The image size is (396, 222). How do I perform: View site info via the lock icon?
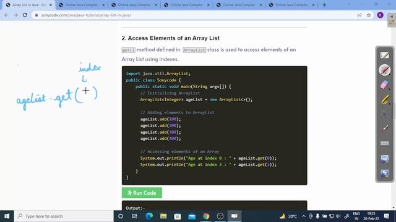(x=37, y=15)
